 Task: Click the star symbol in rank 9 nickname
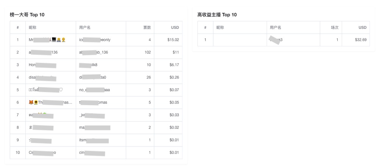pos(30,140)
